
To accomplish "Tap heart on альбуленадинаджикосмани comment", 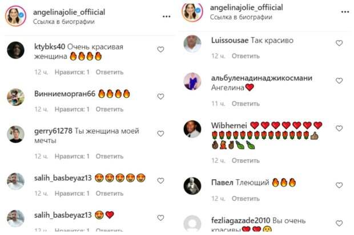I will [x=339, y=80].
